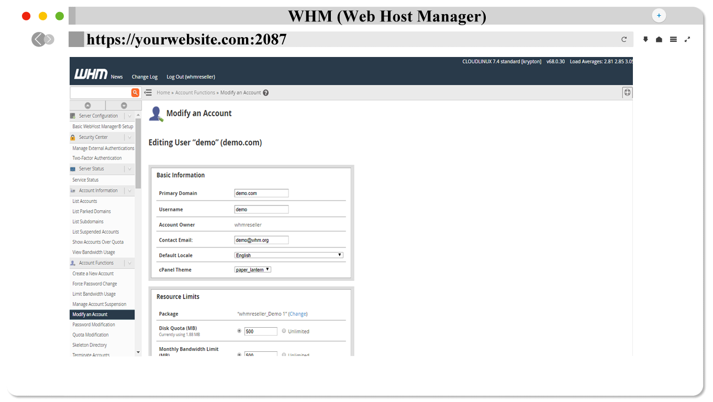The width and height of the screenshot is (713, 402).
Task: Open help question mark beside breadcrumb
Action: [266, 93]
